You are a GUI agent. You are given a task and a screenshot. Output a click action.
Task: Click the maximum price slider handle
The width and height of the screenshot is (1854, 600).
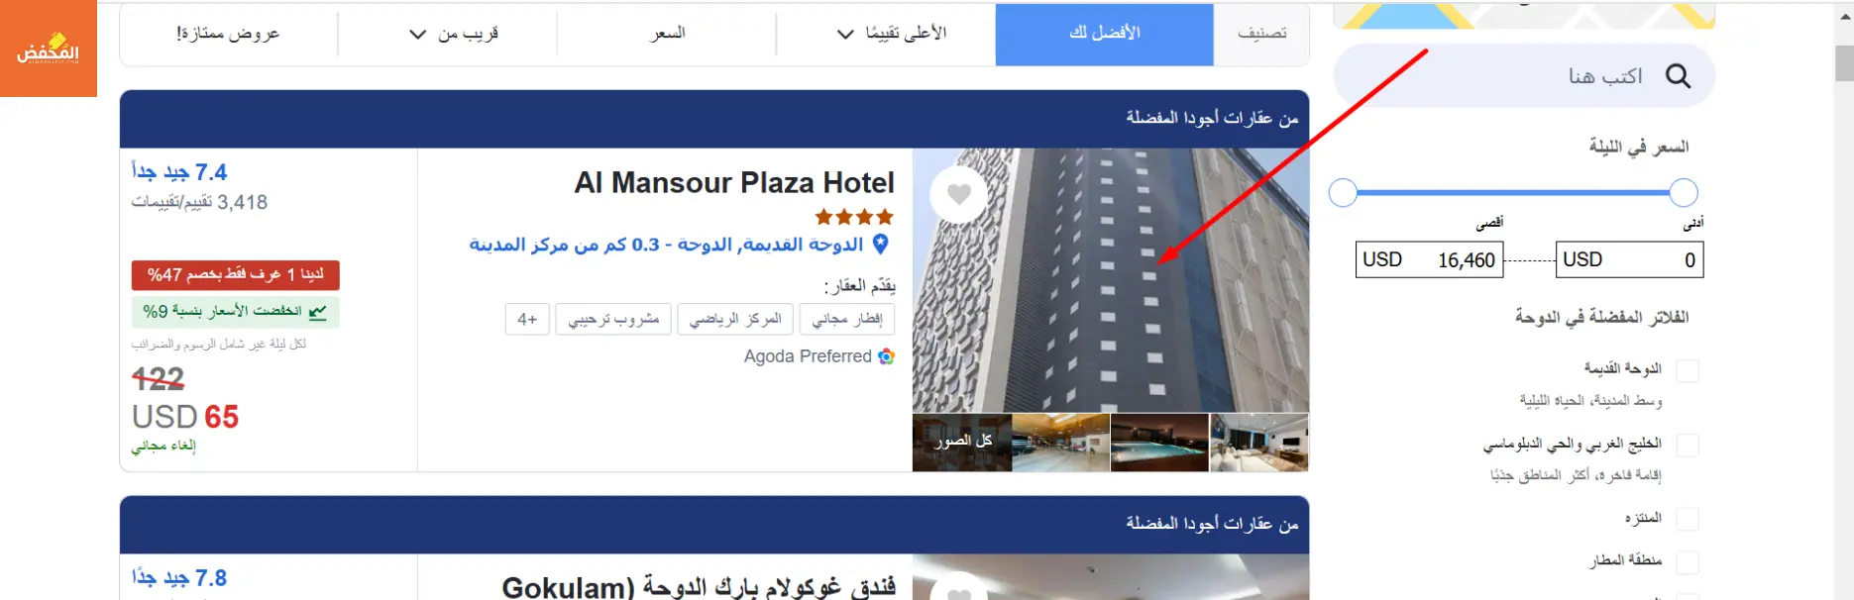click(1343, 193)
